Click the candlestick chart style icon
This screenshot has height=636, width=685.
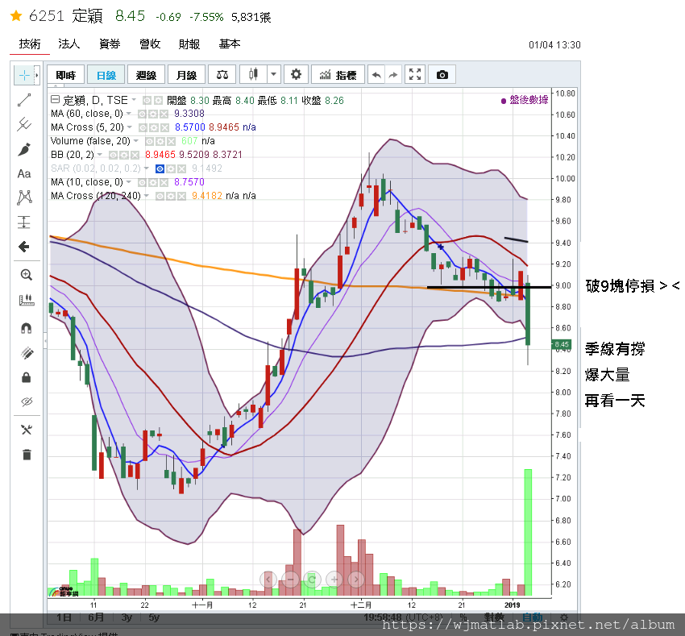pos(253,74)
